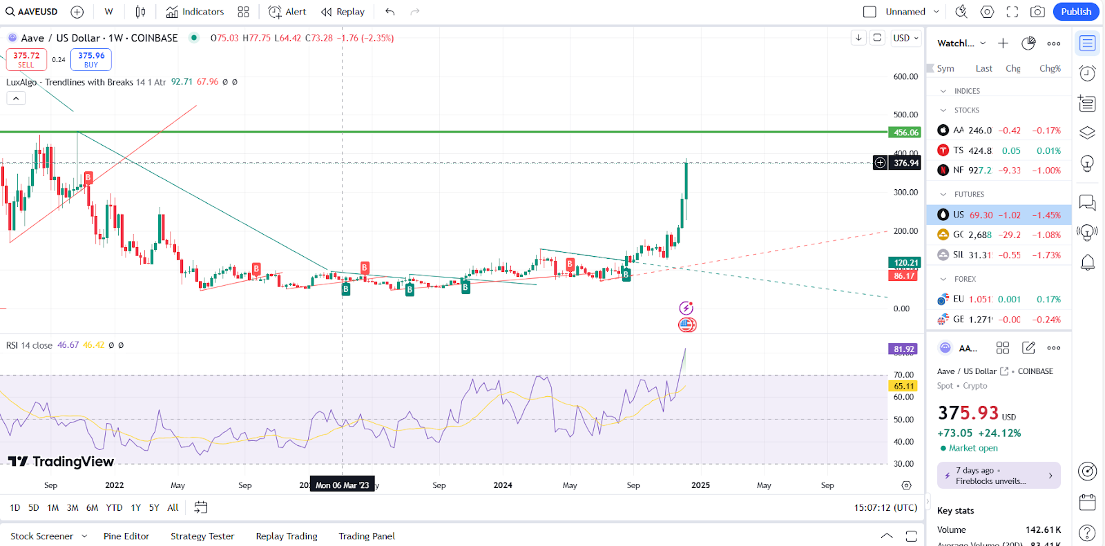Open the Trading Panel tab

point(367,536)
